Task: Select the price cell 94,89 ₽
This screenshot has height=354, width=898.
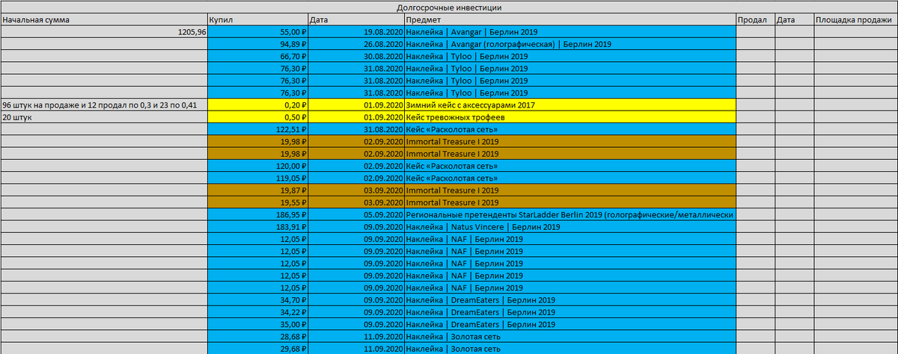Action: click(257, 44)
